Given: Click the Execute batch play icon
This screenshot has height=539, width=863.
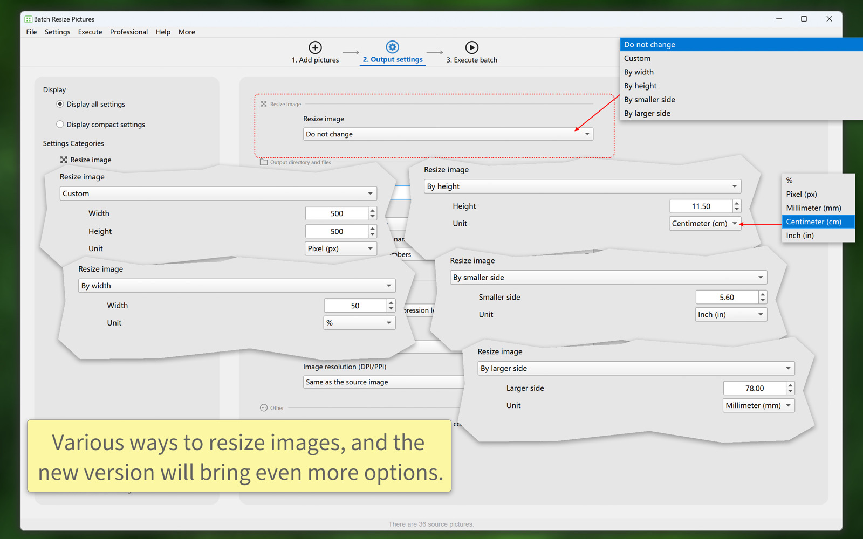Looking at the screenshot, I should (x=472, y=47).
